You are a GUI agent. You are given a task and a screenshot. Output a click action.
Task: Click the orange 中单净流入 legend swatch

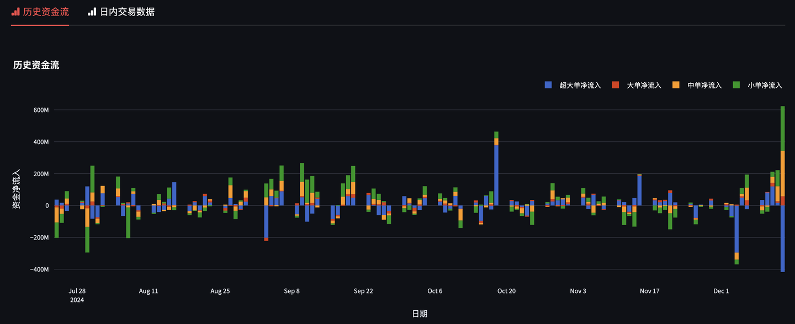tap(675, 85)
